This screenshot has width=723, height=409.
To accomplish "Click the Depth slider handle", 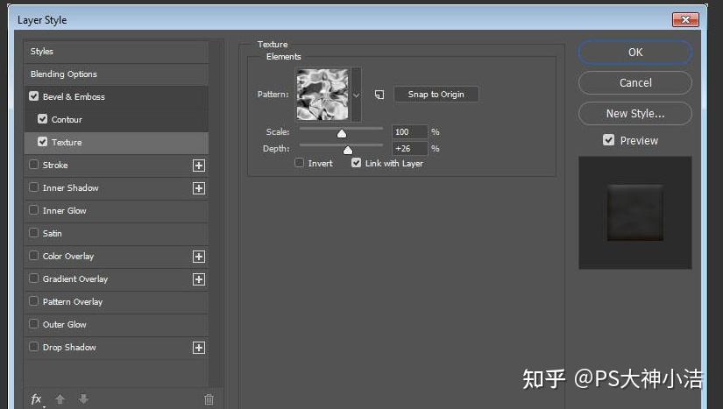I will pyautogui.click(x=348, y=150).
